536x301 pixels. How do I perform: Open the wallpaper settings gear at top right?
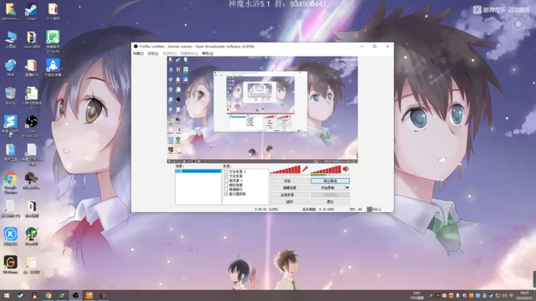click(x=518, y=24)
